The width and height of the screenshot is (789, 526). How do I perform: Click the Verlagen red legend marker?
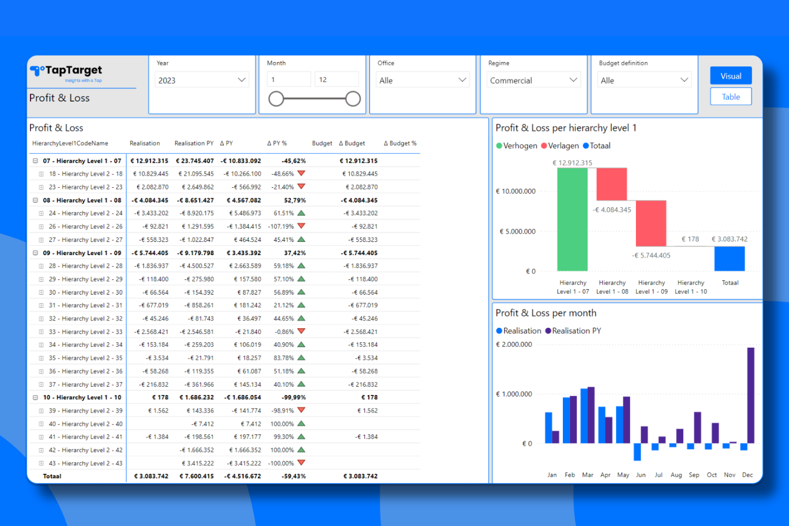[544, 146]
